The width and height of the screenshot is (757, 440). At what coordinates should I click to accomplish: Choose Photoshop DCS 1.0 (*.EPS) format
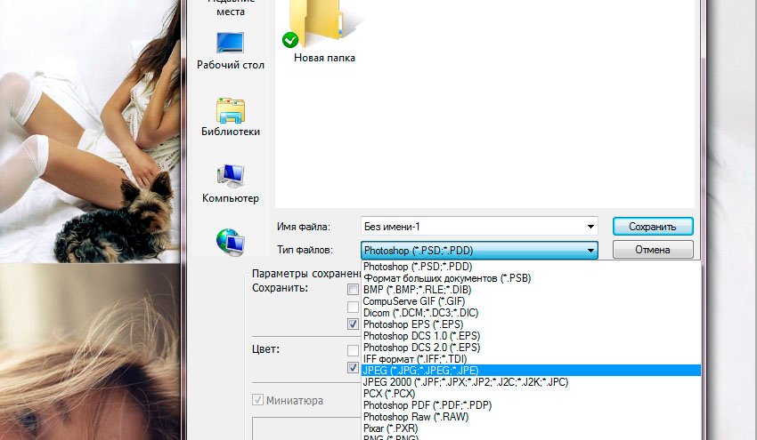tap(531, 336)
